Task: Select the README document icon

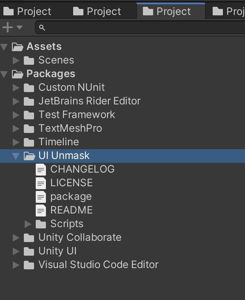Action: [x=41, y=210]
